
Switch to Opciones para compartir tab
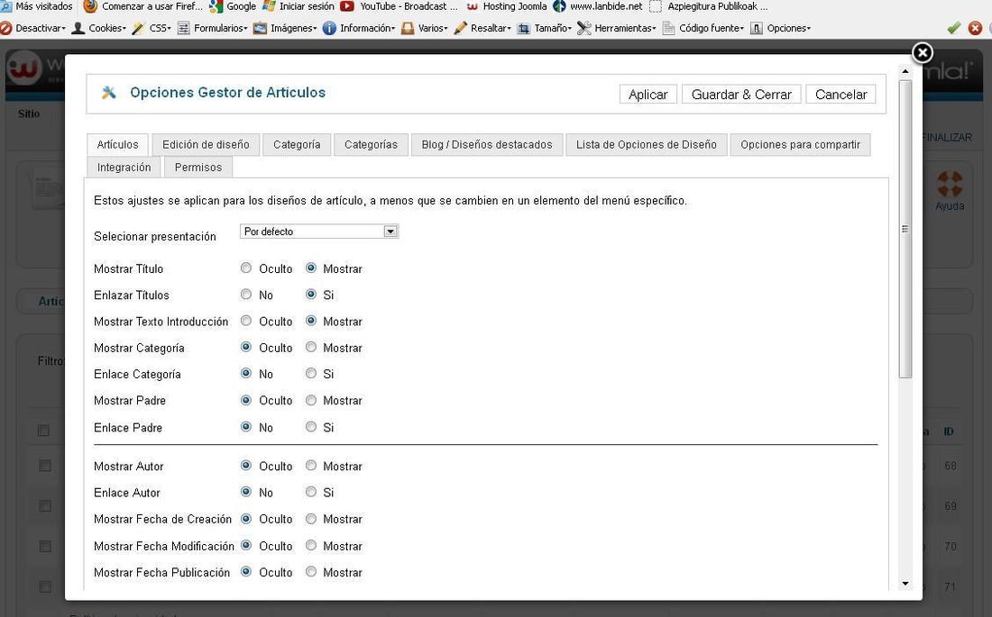[800, 145]
